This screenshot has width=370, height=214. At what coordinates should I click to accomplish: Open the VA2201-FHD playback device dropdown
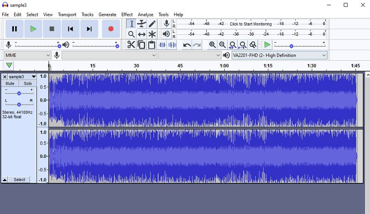pos(279,55)
